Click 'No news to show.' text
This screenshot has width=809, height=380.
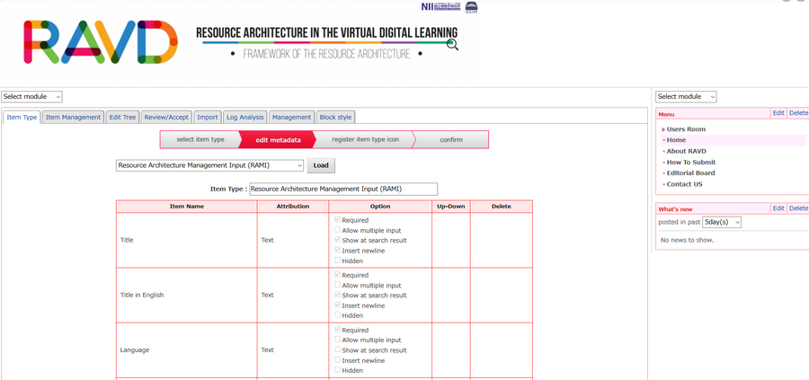point(687,240)
